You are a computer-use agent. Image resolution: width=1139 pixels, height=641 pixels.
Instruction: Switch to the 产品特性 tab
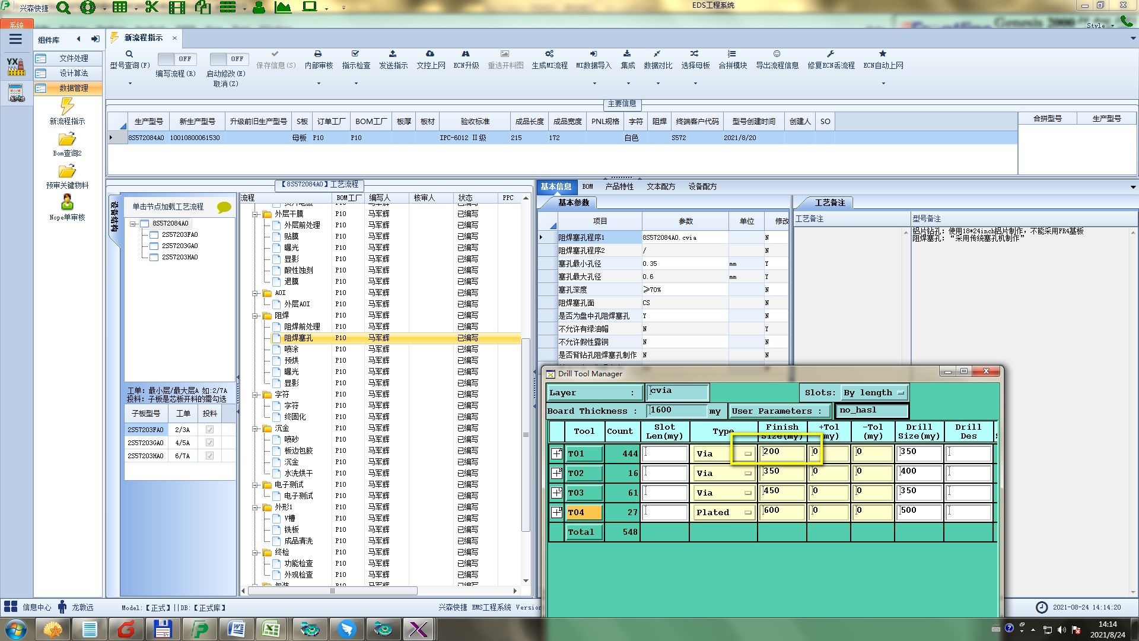(619, 186)
